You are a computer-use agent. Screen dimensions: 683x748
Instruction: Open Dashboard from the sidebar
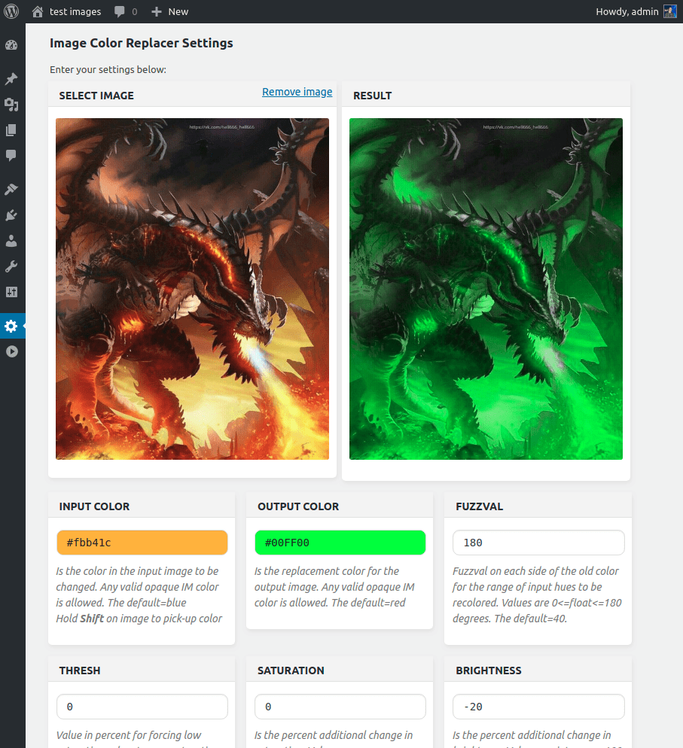[11, 45]
